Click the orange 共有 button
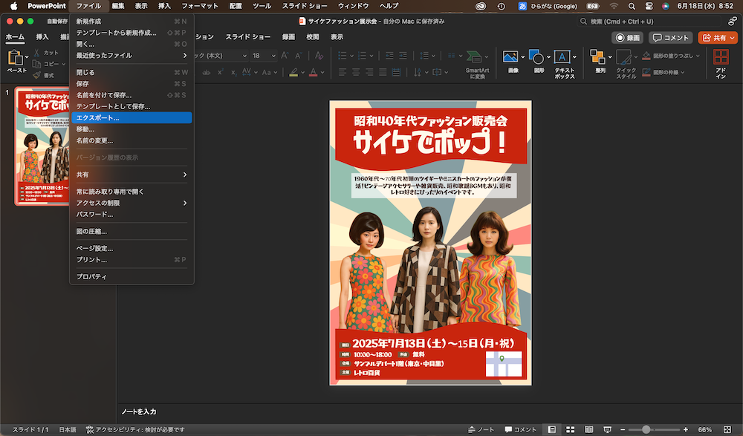This screenshot has height=436, width=743. tap(718, 37)
